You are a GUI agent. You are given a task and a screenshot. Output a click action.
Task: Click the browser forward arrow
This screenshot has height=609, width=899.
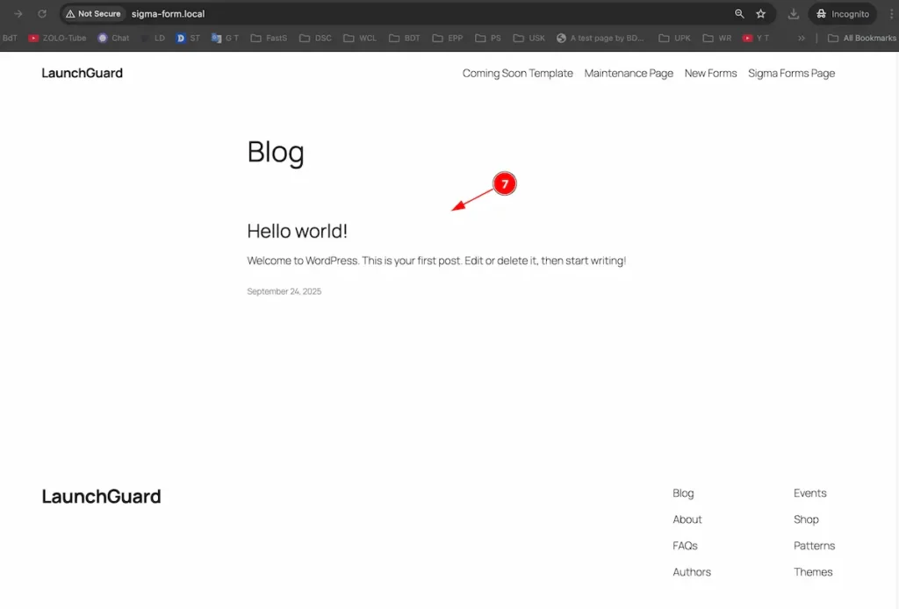[18, 14]
